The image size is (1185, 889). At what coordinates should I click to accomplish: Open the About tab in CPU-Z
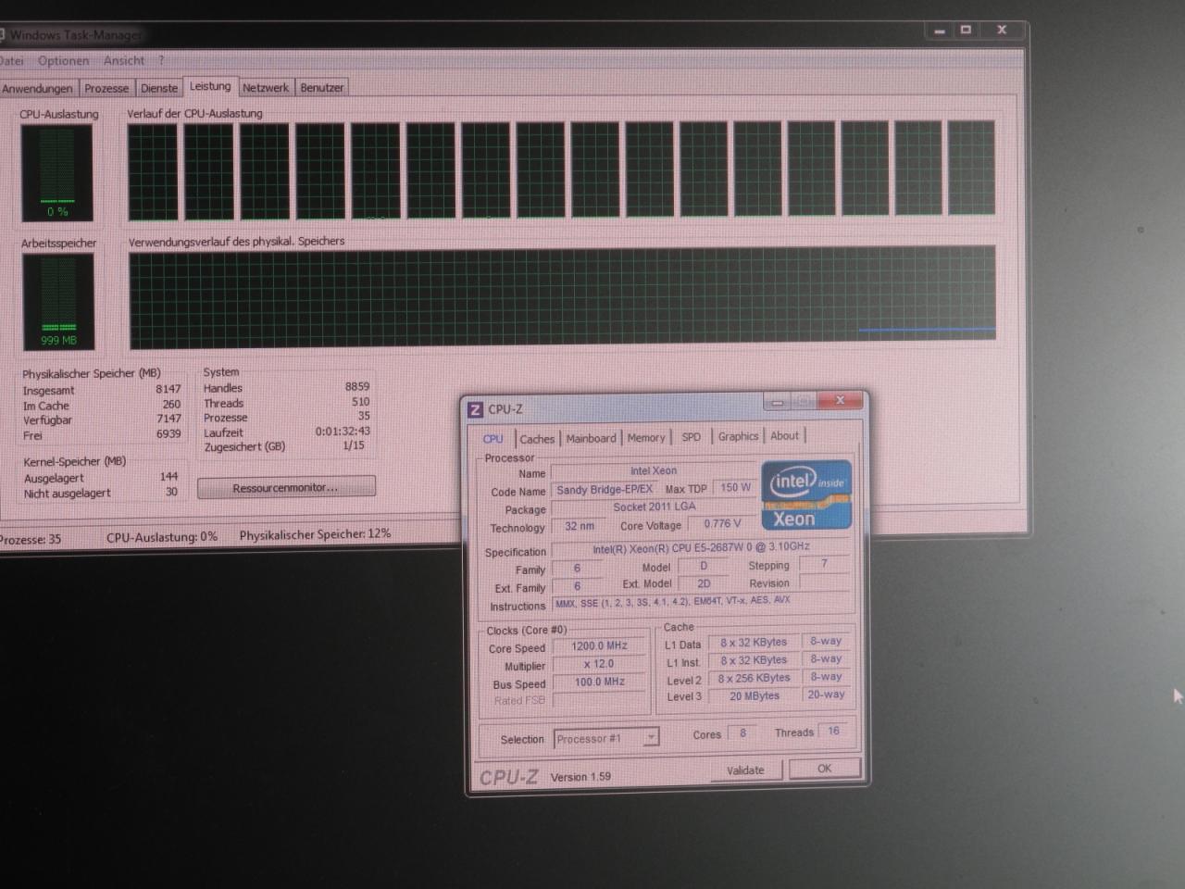[784, 436]
